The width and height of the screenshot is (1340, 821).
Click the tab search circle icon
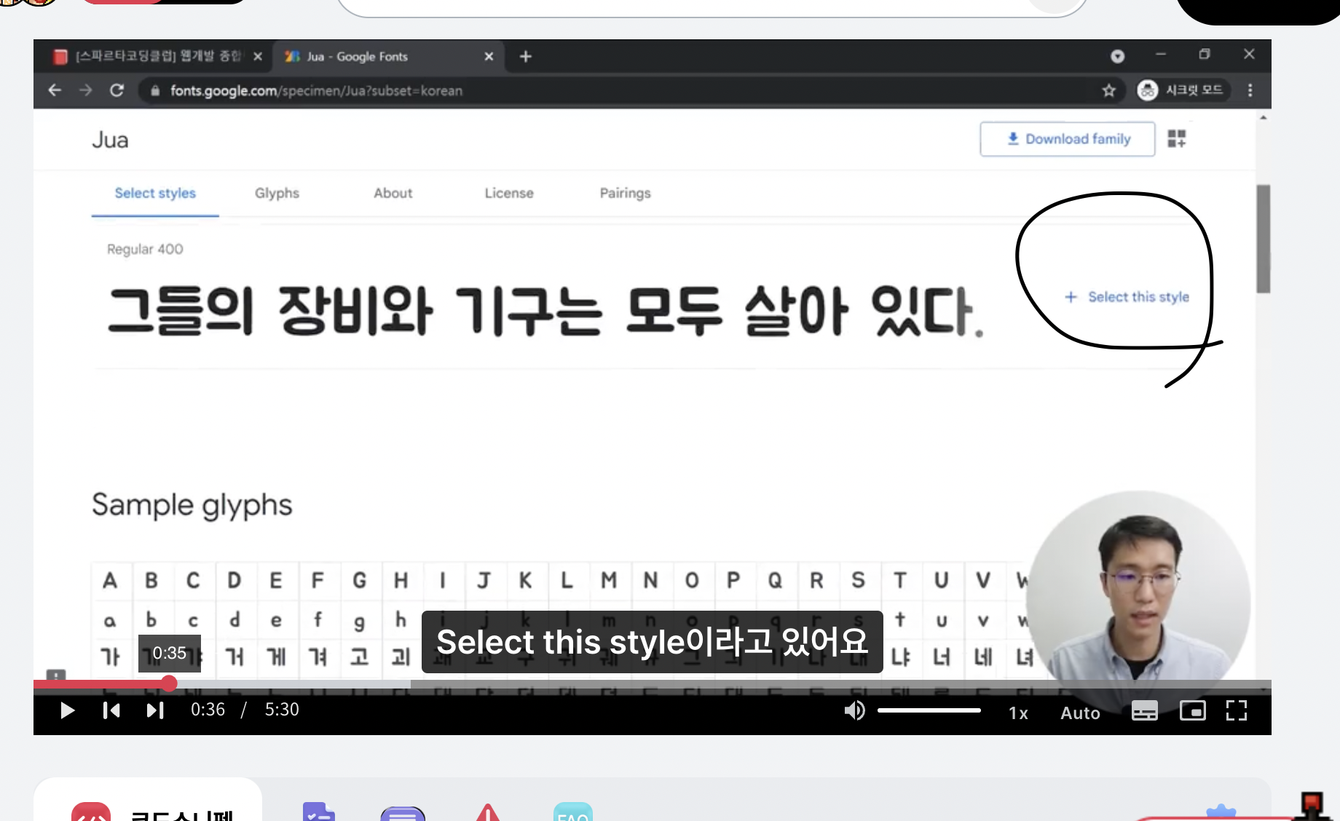pos(1117,56)
